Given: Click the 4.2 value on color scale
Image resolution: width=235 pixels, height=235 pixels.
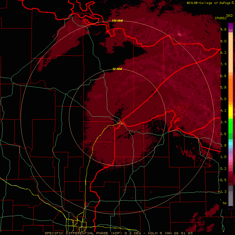Looking at the screenshot, I should (x=223, y=111).
